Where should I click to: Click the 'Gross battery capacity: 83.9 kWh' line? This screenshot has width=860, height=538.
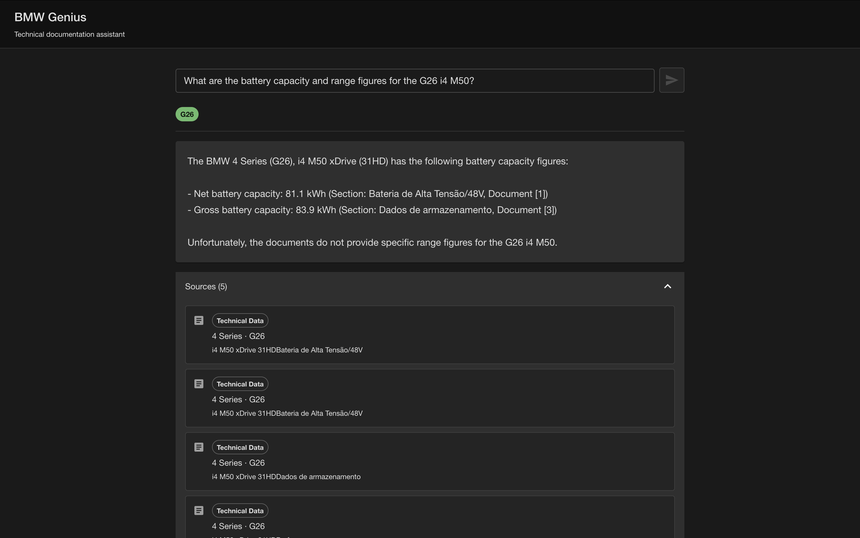pos(372,210)
